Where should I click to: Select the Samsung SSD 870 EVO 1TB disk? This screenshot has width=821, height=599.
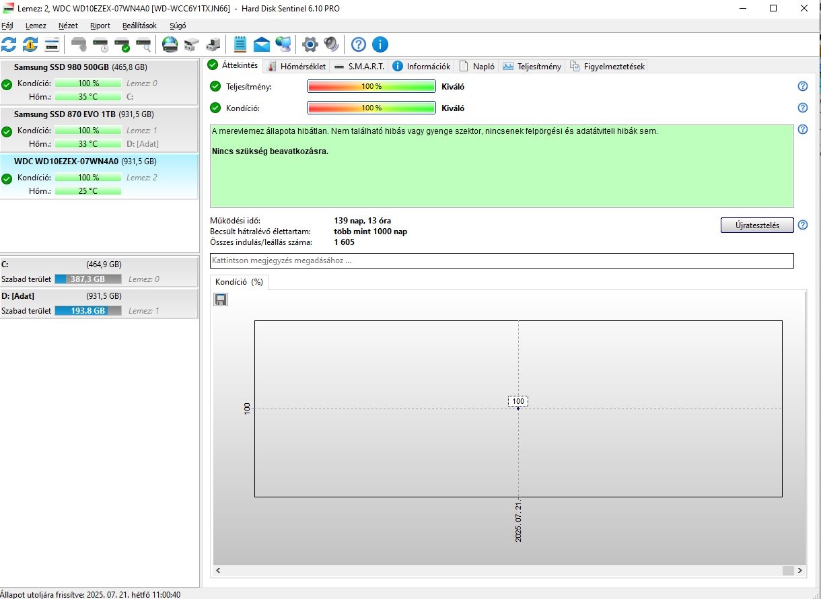pos(99,129)
